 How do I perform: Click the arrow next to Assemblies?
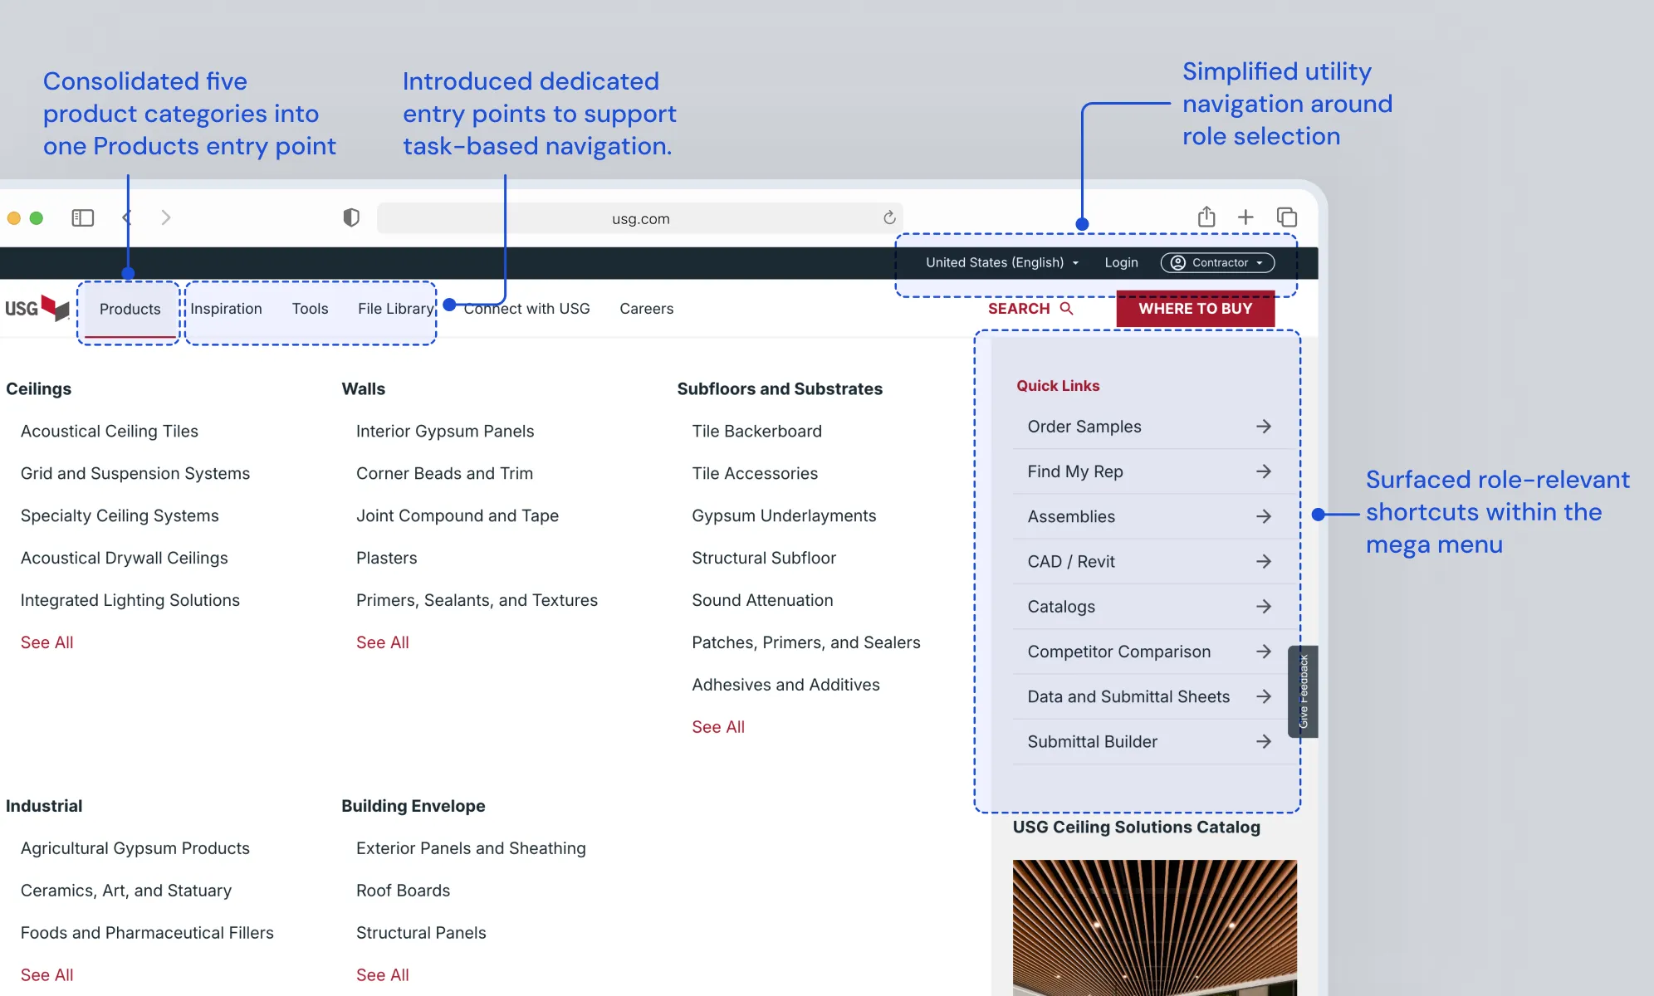pos(1264,516)
